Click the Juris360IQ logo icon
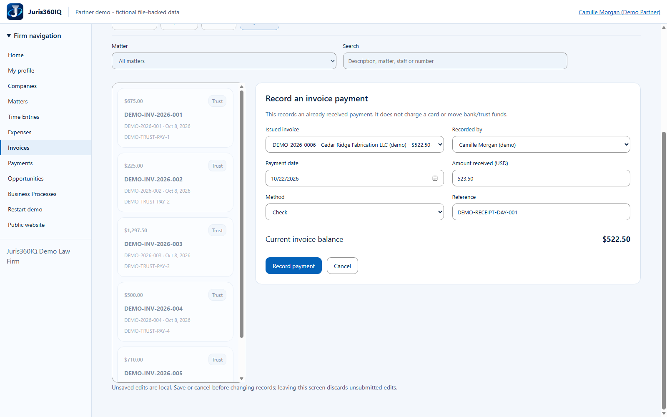This screenshot has width=667, height=417. [x=15, y=12]
